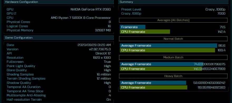This screenshot has height=103, width=232.
Task: Select the Medium Batch section heading
Action: point(173,57)
